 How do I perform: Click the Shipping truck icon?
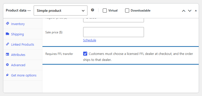click(x=8, y=34)
